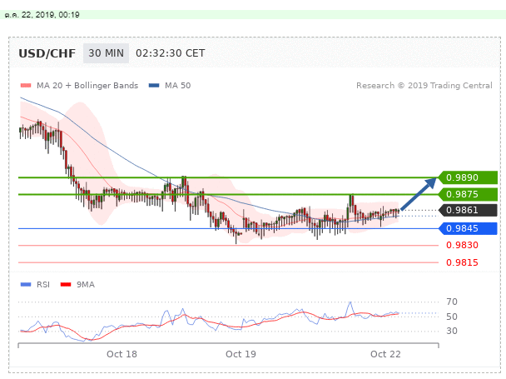Click the Research © 2019 Trading Central credit
This screenshot has height=379, width=506.
[x=424, y=86]
